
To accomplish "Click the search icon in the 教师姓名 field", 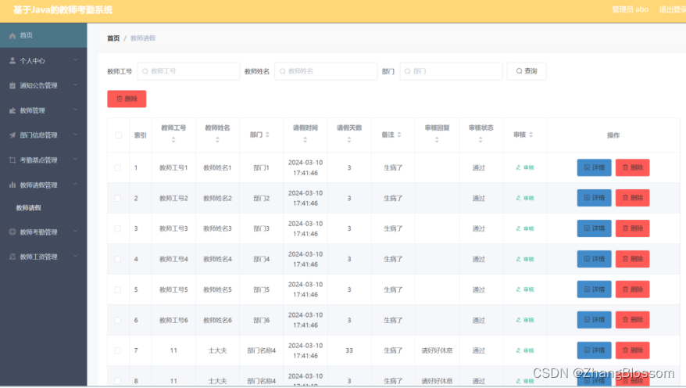I will [283, 71].
